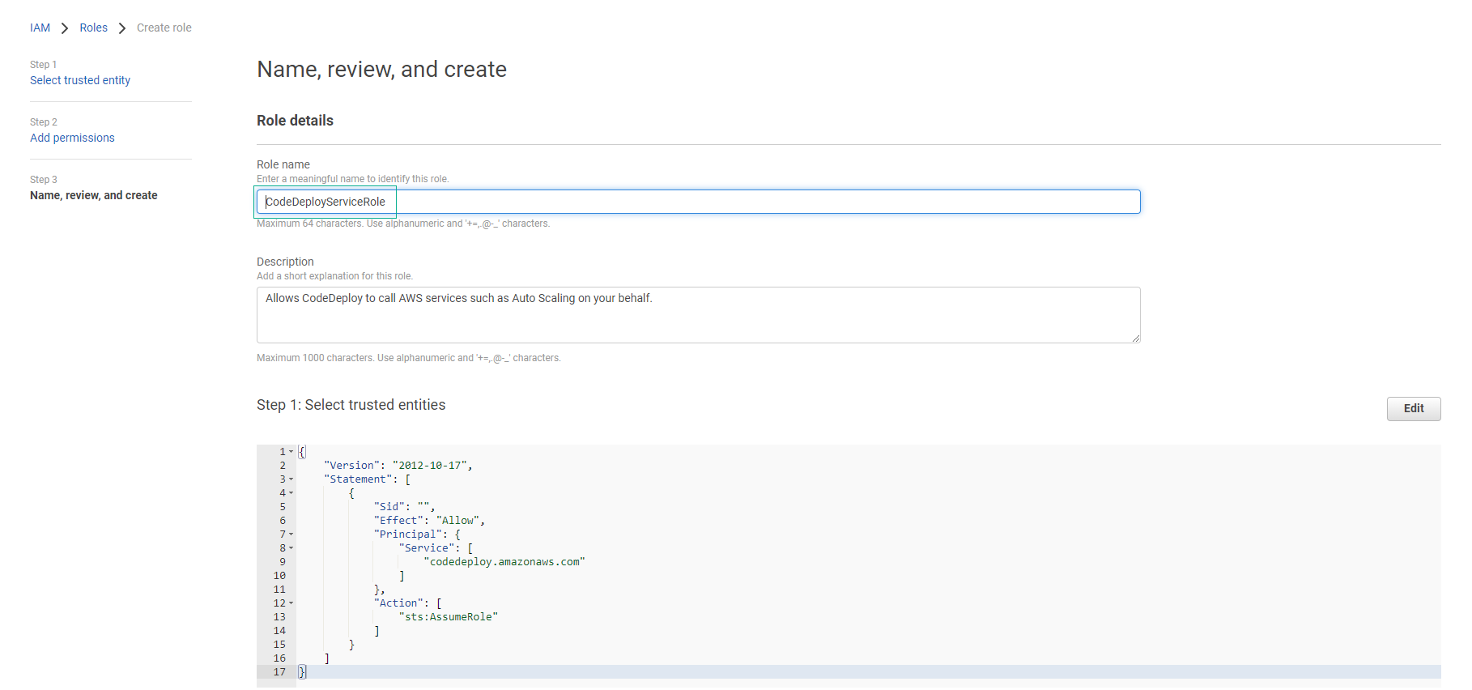The width and height of the screenshot is (1472, 690).
Task: Collapse Statement fold arrow on line 3
Action: 291,479
